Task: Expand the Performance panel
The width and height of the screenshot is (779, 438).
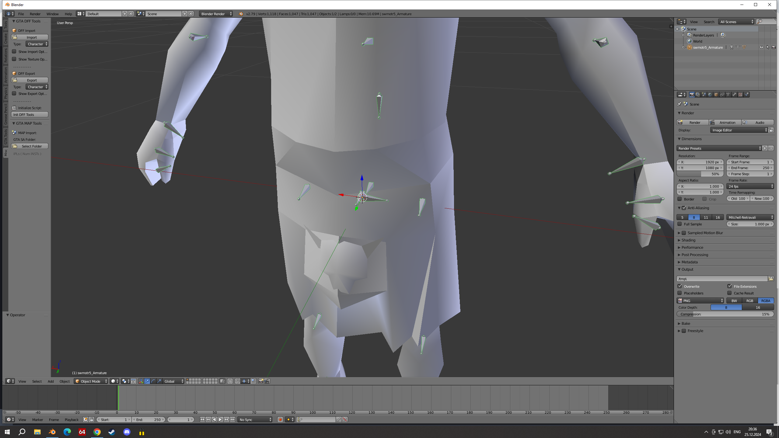Action: (x=692, y=247)
